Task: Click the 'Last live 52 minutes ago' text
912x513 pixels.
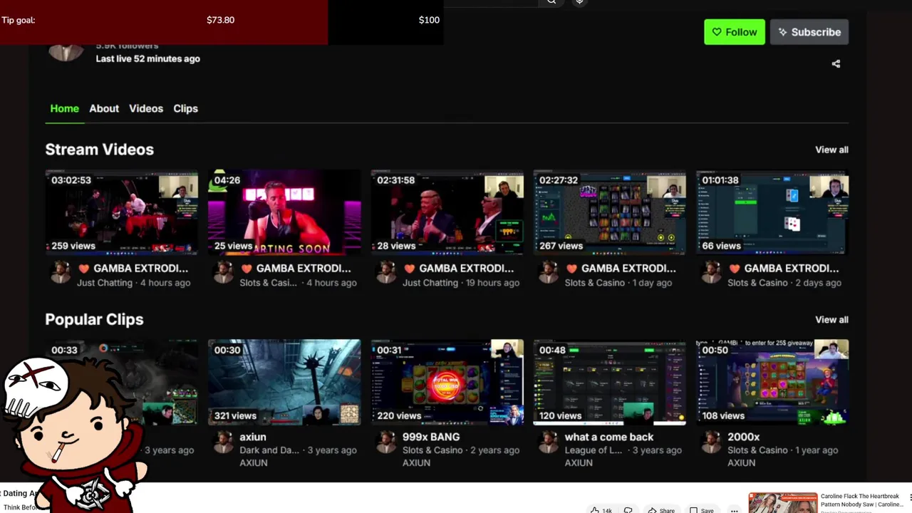Action: point(147,59)
